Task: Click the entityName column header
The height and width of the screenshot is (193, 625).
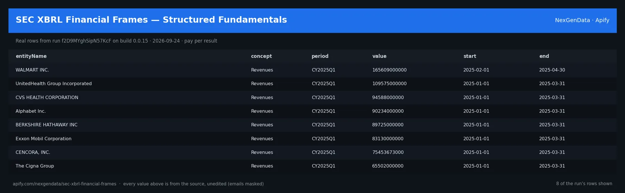Action: (x=31, y=56)
